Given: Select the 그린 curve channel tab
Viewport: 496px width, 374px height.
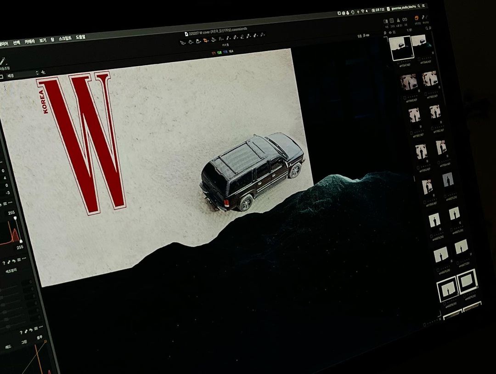Looking at the screenshot, I should (24, 342).
